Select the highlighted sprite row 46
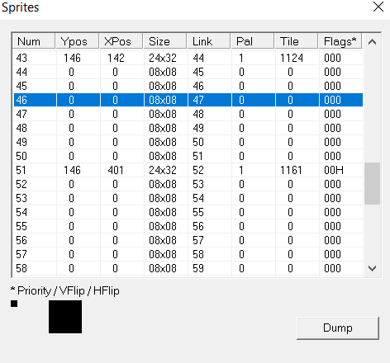This screenshot has height=363, width=390. (188, 100)
